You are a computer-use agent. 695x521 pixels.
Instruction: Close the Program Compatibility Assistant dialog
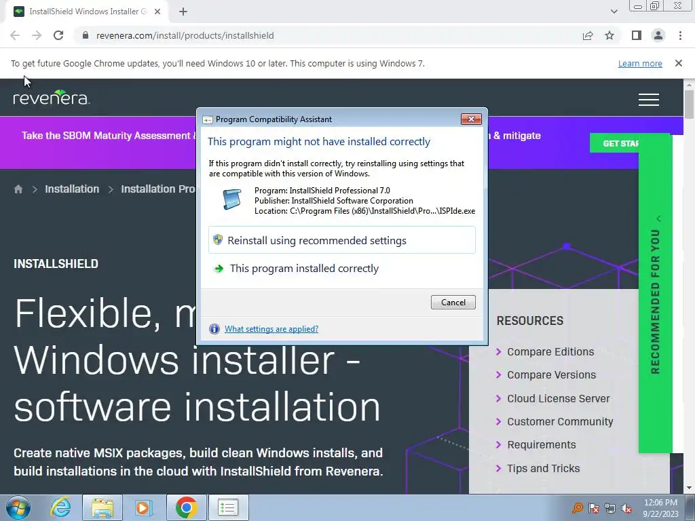(471, 119)
